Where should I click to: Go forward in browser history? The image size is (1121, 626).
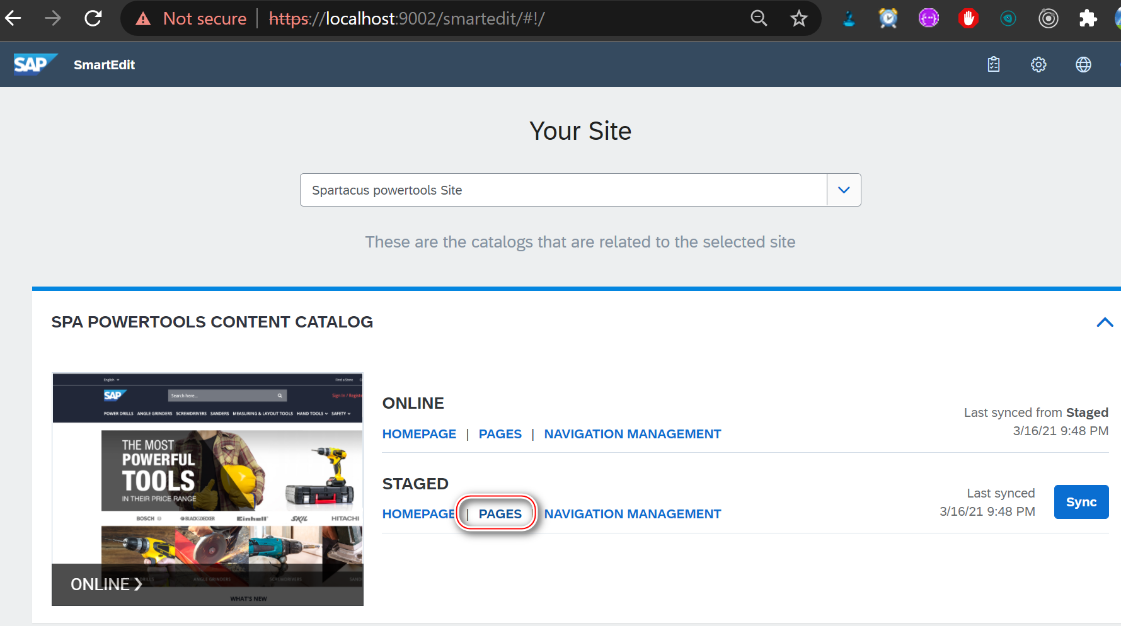pos(53,18)
